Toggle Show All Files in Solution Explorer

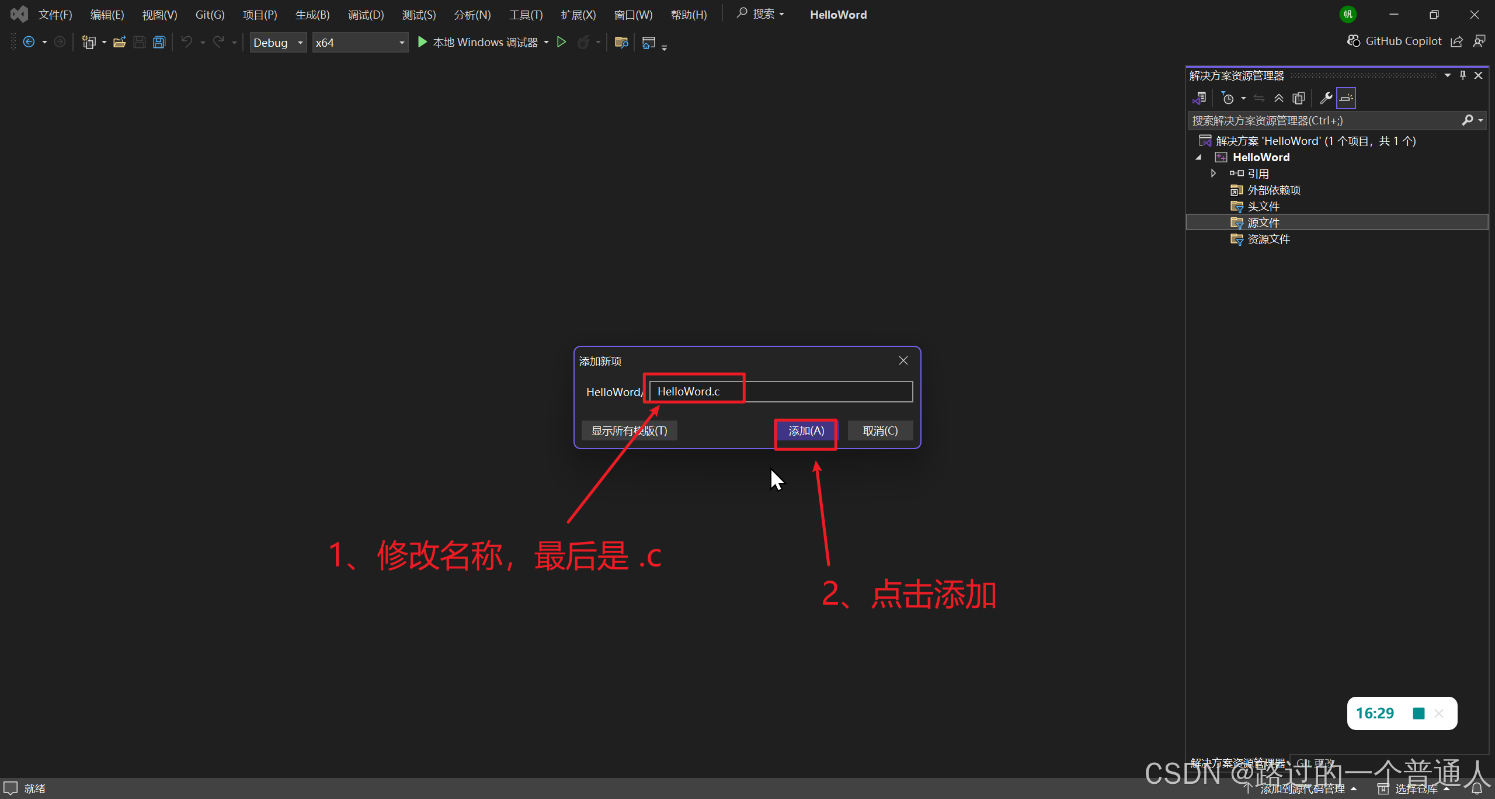pyautogui.click(x=1299, y=98)
